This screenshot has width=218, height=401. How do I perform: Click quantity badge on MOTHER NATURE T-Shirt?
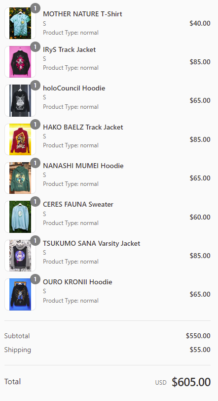(35, 8)
